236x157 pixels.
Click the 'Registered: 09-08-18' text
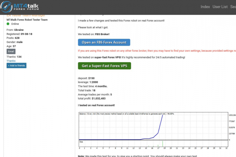tap(19, 34)
